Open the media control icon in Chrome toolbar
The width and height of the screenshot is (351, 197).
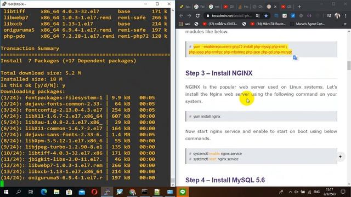[329, 16]
